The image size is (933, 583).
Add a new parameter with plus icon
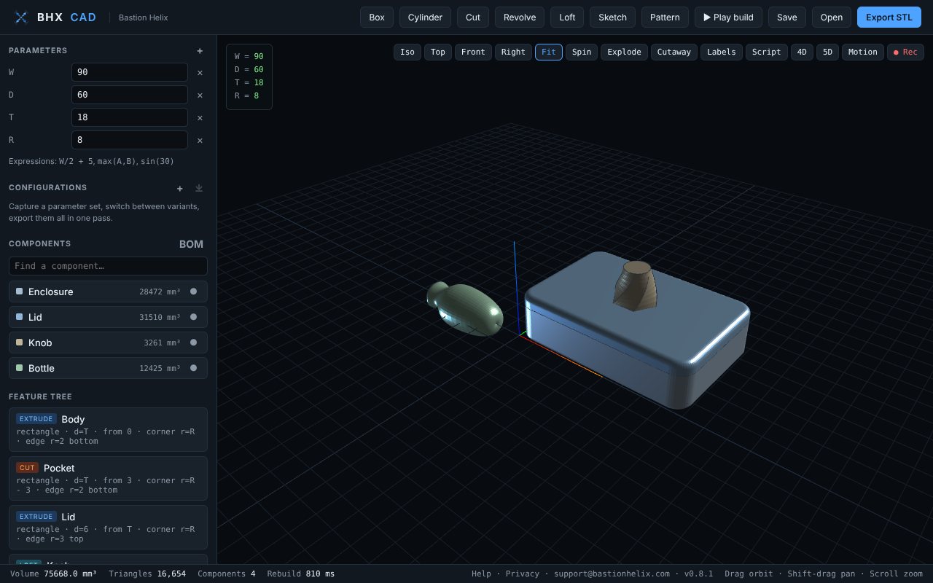pyautogui.click(x=200, y=51)
